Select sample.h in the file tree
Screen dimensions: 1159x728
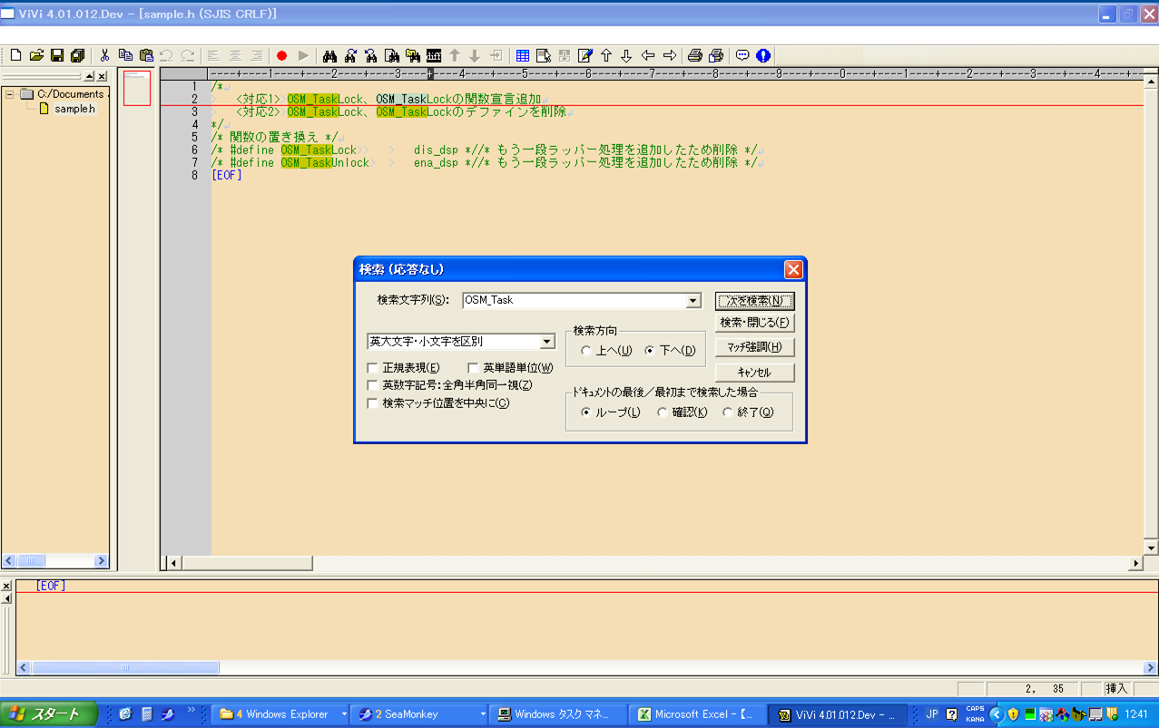74,109
